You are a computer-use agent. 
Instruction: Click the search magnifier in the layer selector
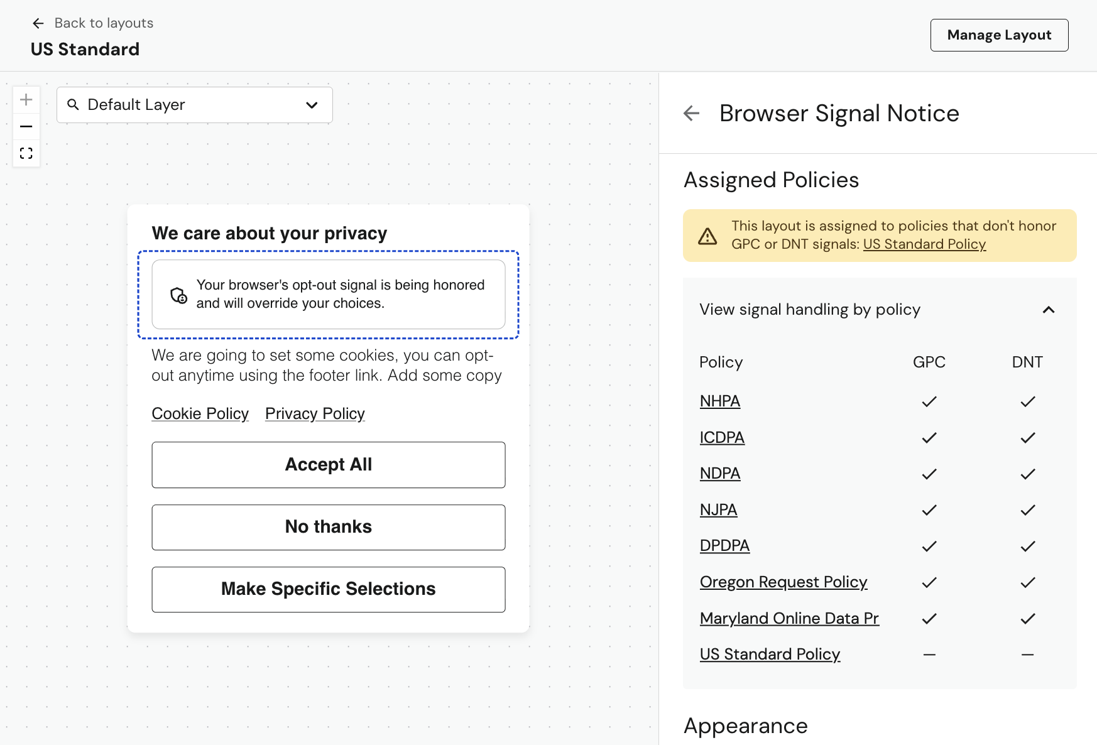74,105
